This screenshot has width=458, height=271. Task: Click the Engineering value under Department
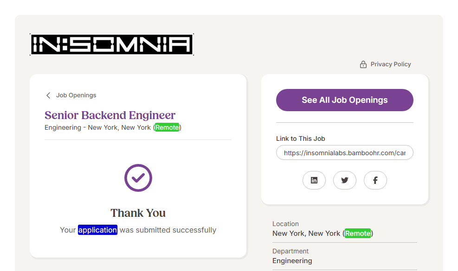pos(292,261)
